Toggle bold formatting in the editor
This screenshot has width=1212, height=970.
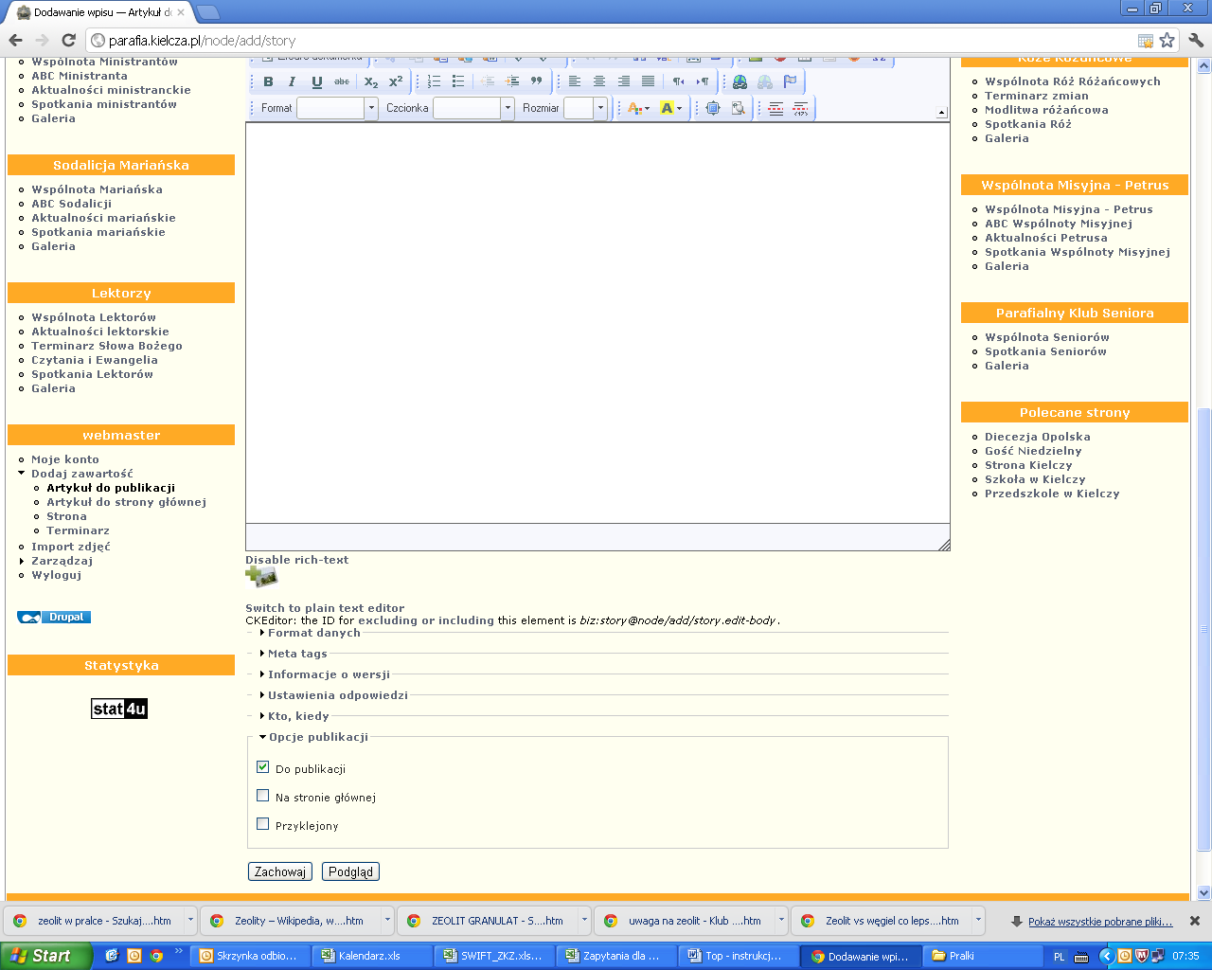(268, 81)
